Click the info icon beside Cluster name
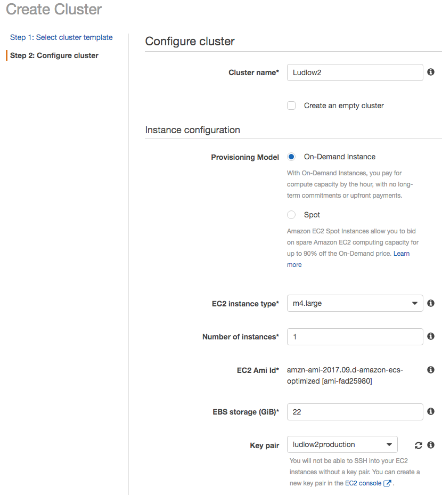This screenshot has width=442, height=495. coord(430,72)
